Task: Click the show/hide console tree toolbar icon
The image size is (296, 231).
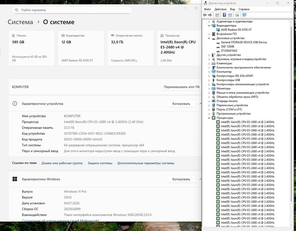Action: 217,15
